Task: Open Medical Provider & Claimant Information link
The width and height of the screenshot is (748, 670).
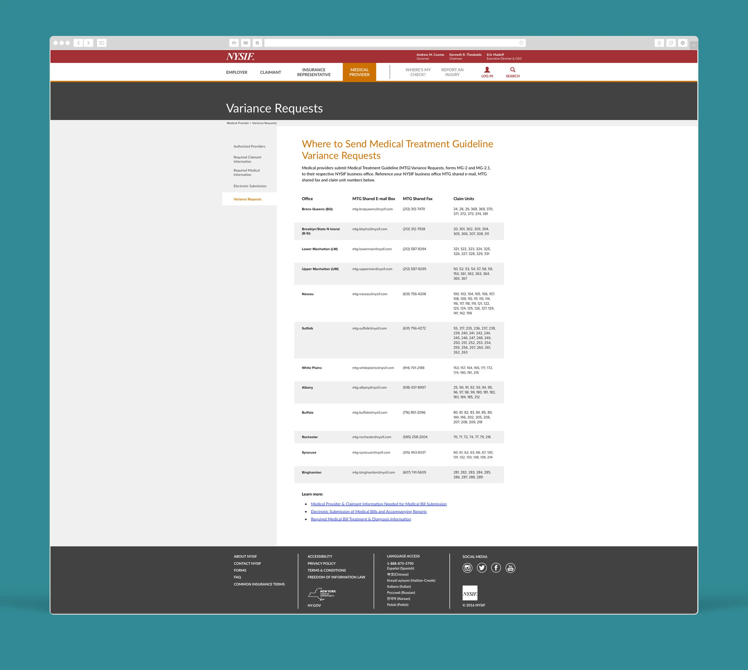Action: pos(379,504)
